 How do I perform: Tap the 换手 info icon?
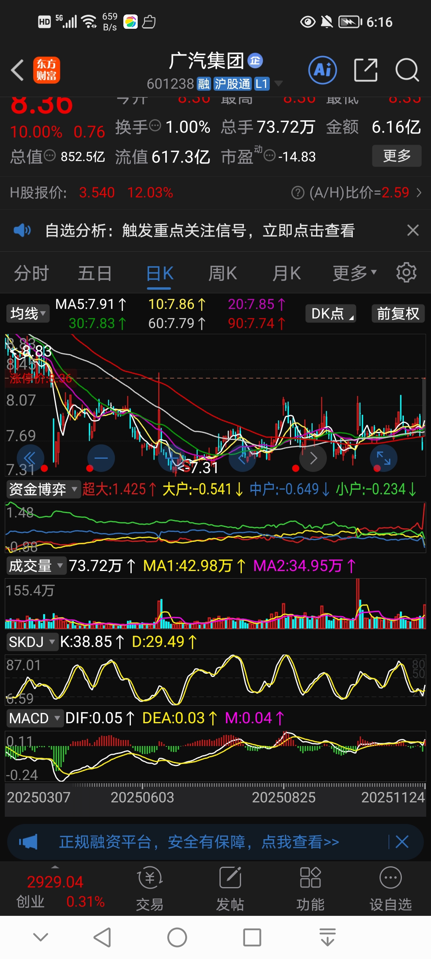click(155, 126)
